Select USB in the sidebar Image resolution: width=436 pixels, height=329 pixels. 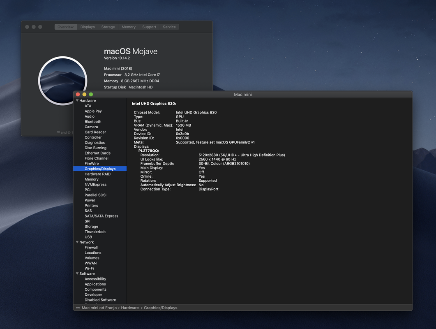point(88,237)
